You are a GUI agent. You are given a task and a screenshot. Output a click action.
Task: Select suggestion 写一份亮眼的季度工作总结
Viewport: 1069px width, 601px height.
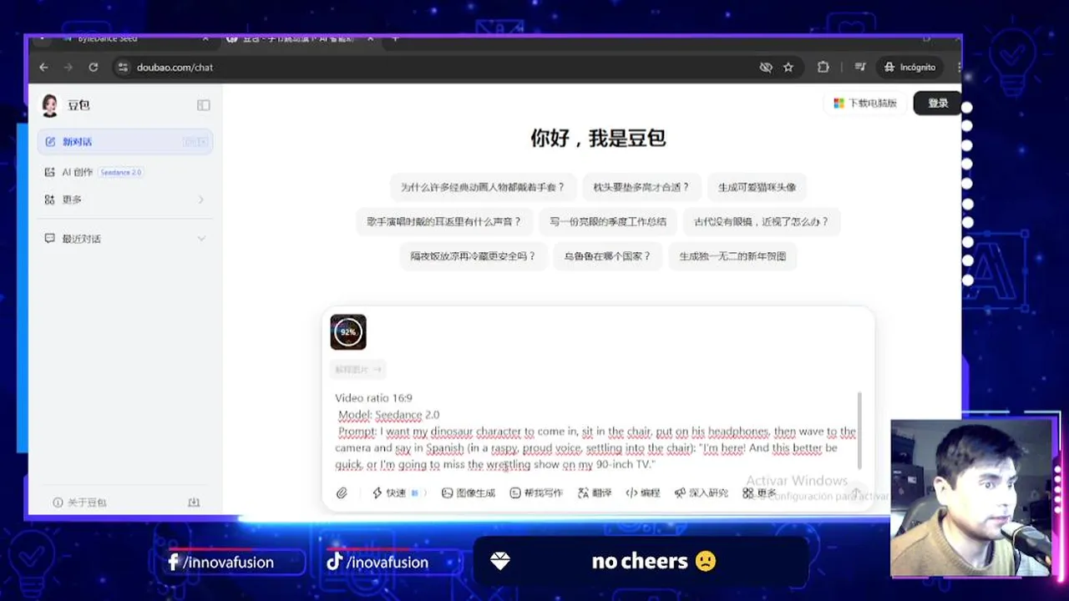(608, 222)
